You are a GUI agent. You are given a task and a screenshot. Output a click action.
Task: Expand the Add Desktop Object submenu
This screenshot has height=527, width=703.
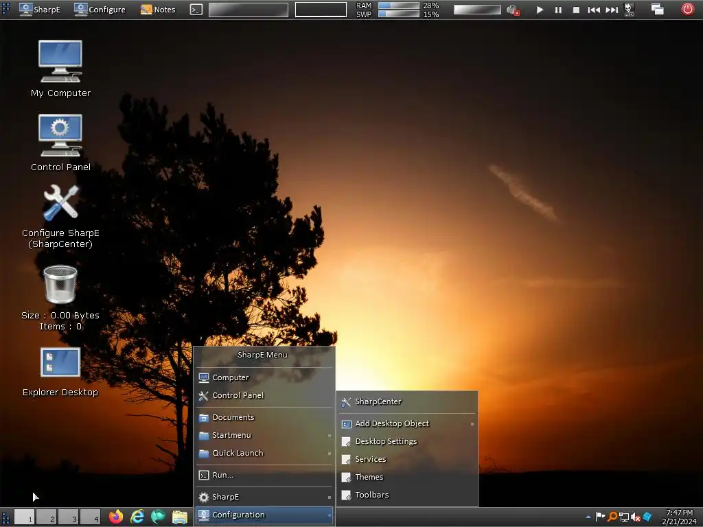(x=407, y=423)
